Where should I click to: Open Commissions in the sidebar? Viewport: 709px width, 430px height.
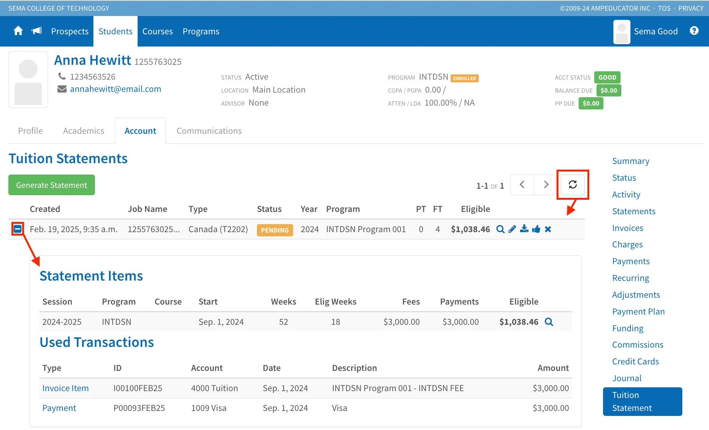coord(637,345)
